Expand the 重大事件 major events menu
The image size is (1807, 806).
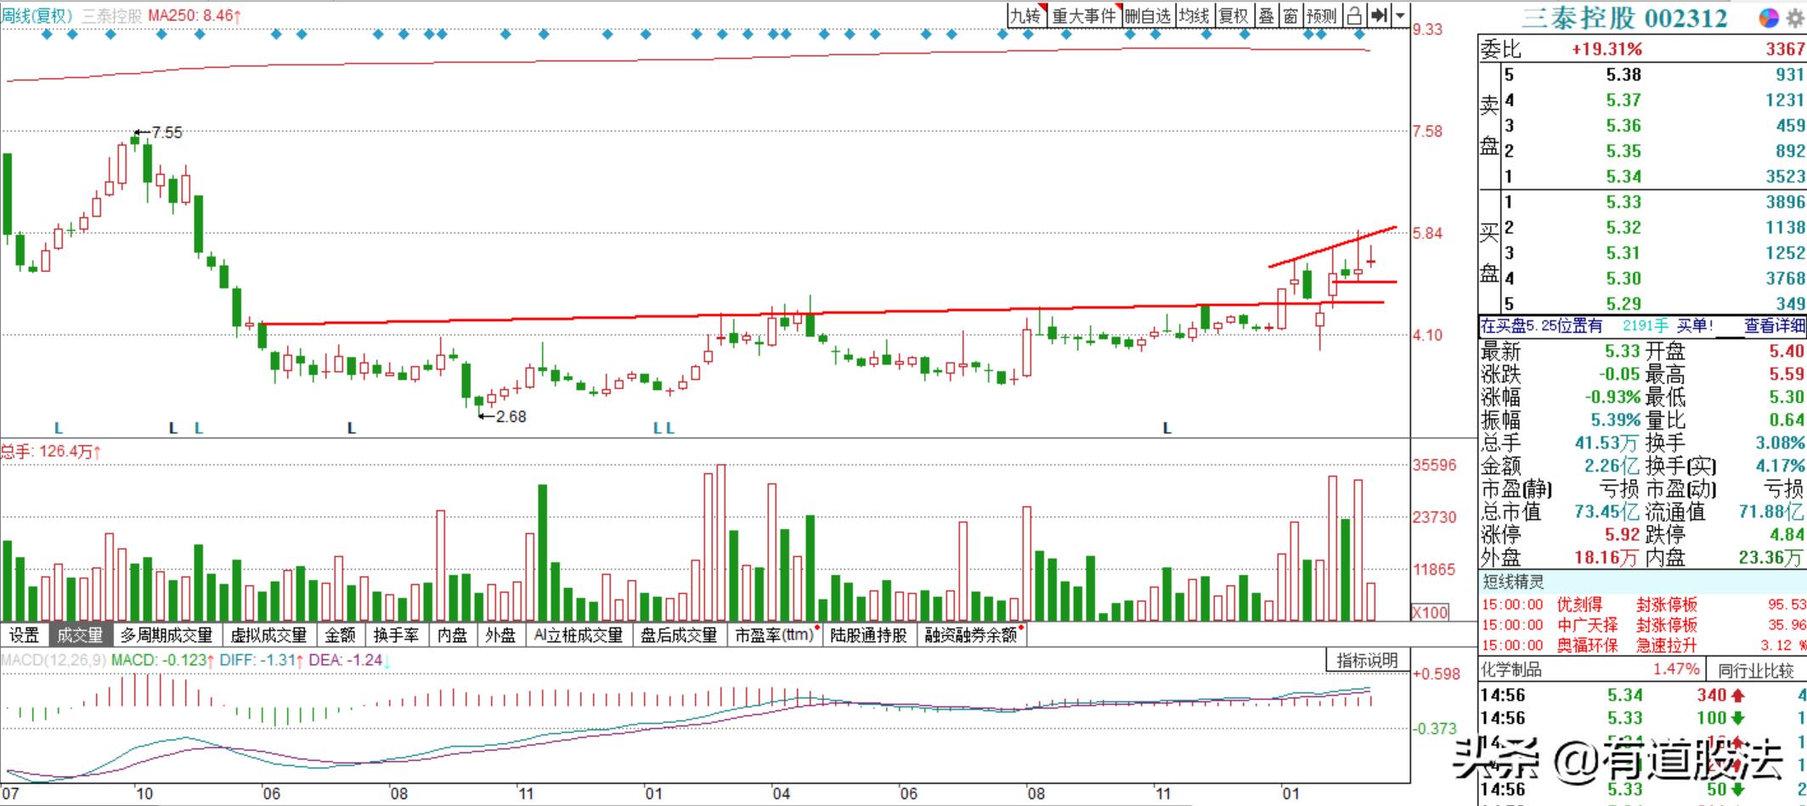(1084, 15)
